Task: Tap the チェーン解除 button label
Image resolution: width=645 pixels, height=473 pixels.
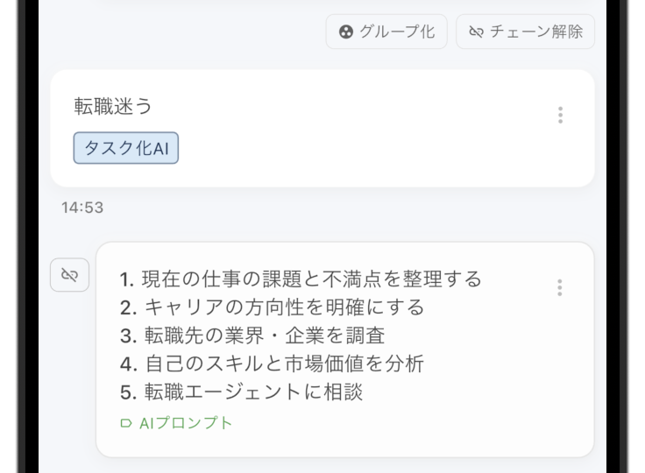Action: coord(536,32)
